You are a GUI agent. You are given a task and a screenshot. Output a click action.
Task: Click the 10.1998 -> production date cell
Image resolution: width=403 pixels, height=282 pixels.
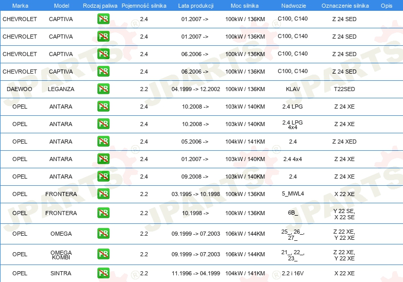195,213
